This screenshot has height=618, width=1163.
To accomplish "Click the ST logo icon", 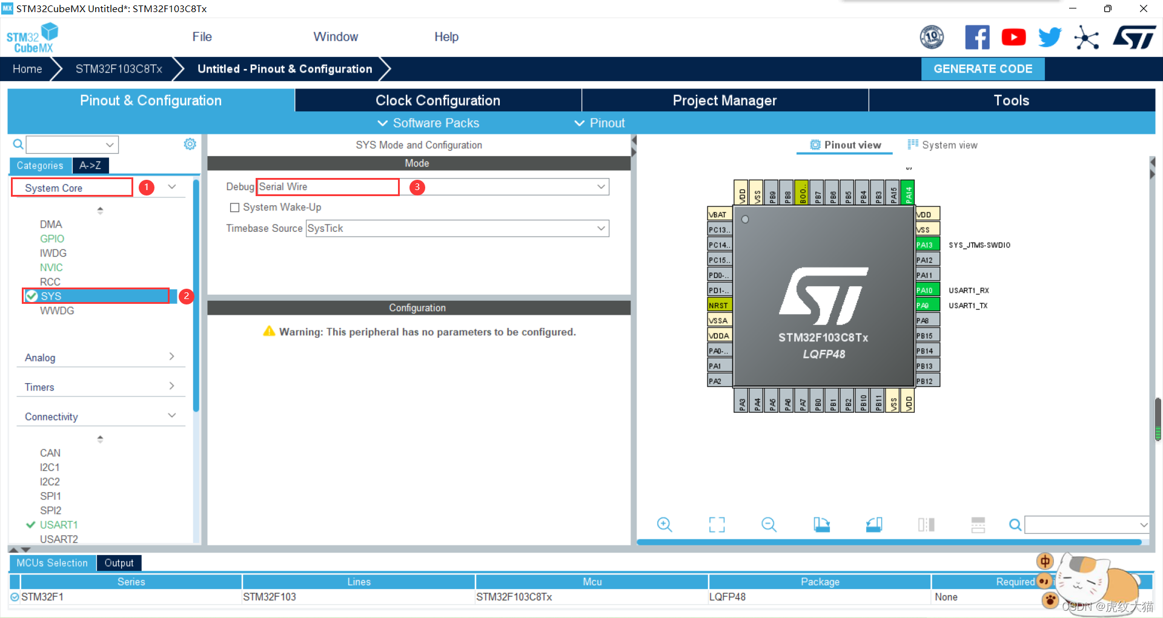I will pyautogui.click(x=1134, y=38).
